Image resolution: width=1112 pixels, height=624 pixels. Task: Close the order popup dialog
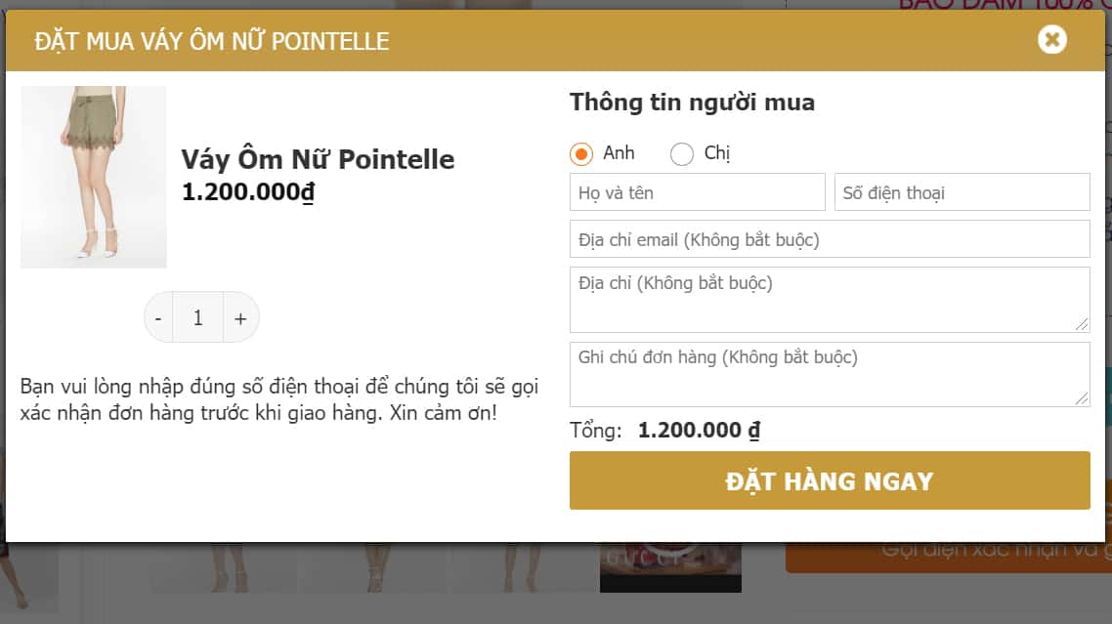(x=1051, y=40)
